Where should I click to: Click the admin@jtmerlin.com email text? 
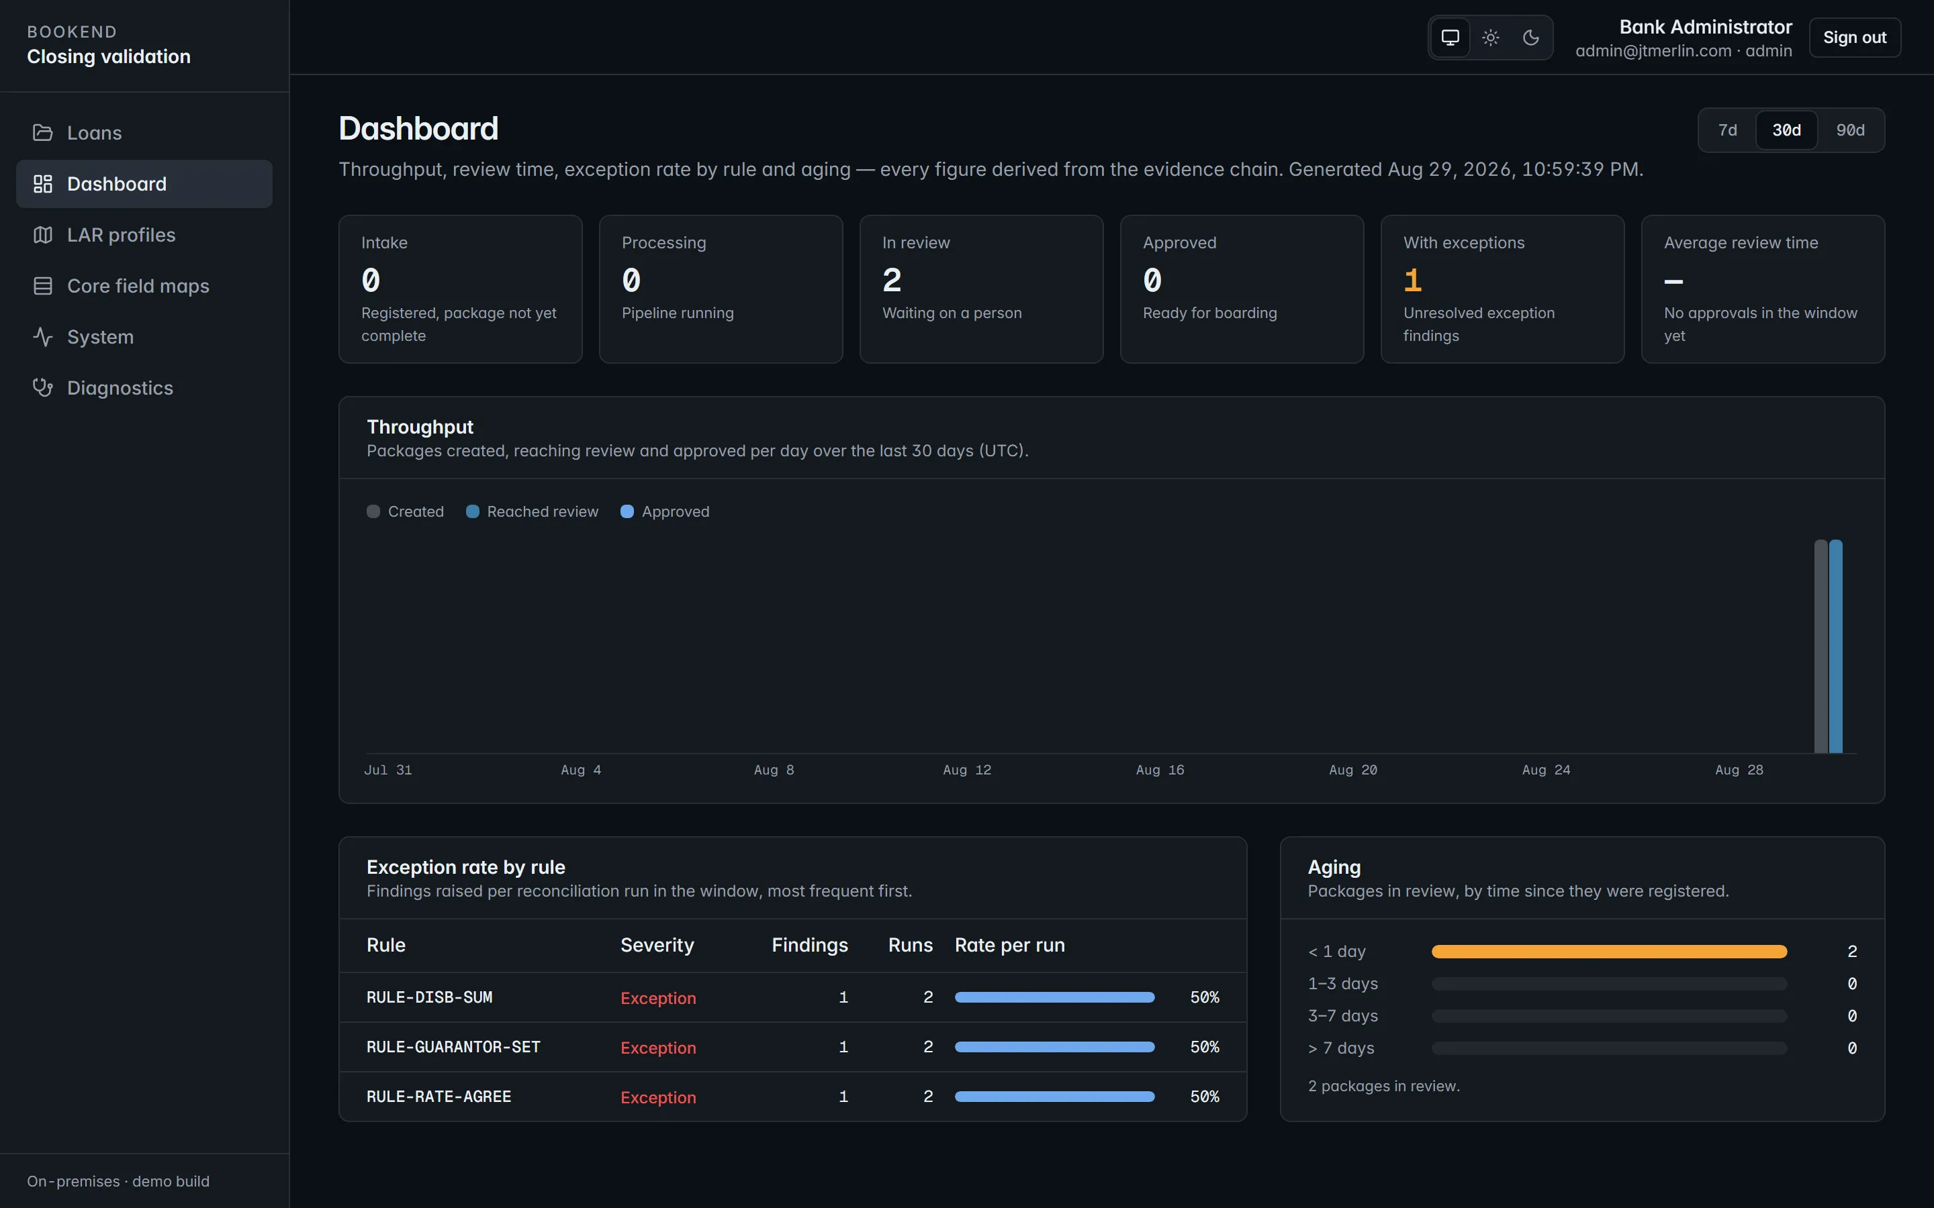[x=1653, y=51]
